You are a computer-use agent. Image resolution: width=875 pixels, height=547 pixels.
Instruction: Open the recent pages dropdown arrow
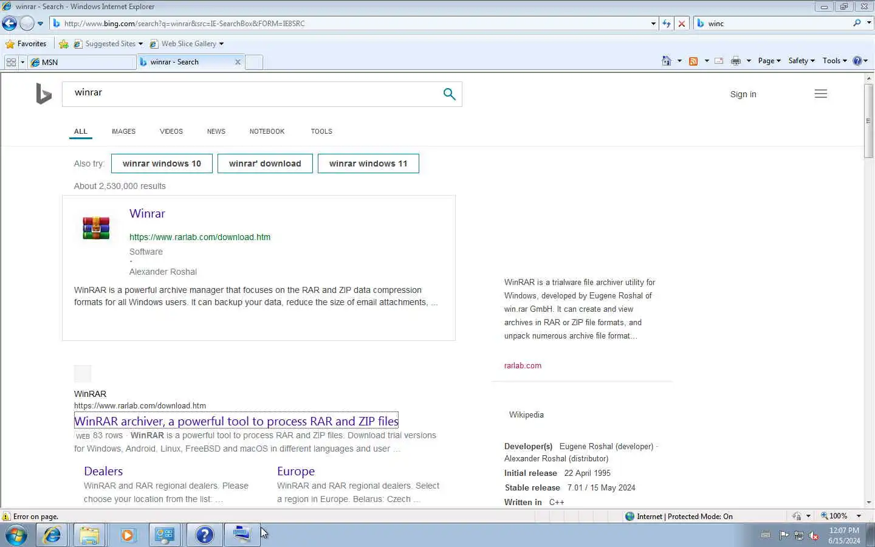coord(40,24)
